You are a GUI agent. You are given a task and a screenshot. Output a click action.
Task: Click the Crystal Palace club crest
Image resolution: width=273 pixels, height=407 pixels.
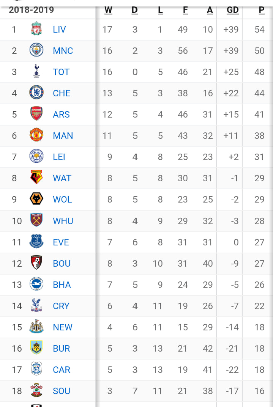tap(36, 305)
